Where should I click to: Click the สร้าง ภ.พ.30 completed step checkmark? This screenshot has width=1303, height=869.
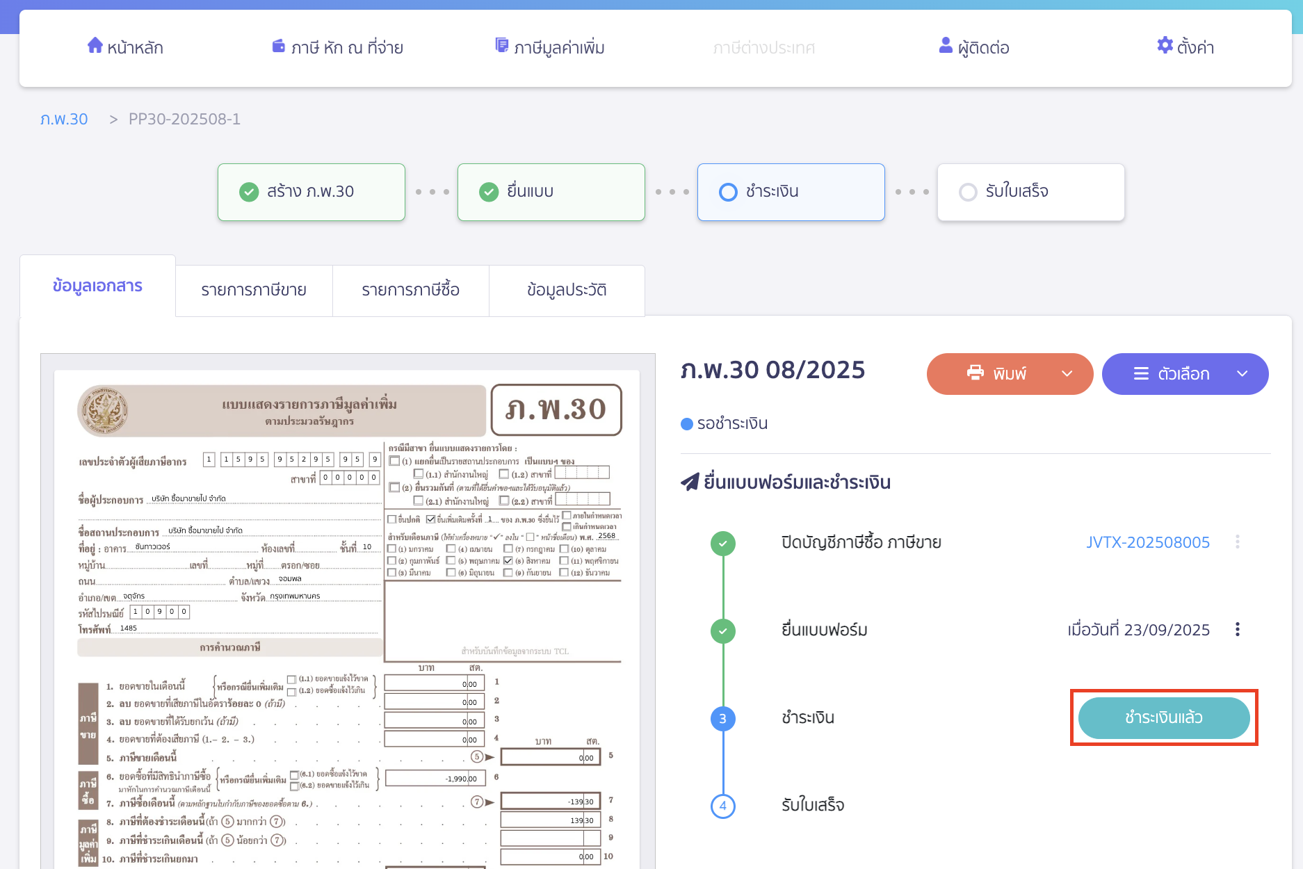pos(249,192)
